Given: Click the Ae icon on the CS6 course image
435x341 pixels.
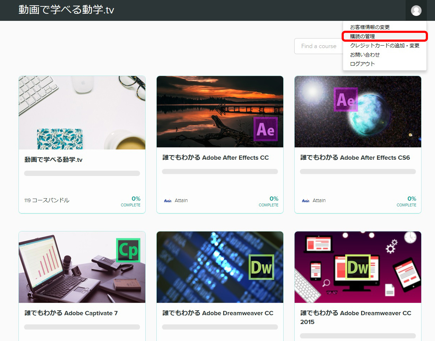Looking at the screenshot, I should coord(346,100).
